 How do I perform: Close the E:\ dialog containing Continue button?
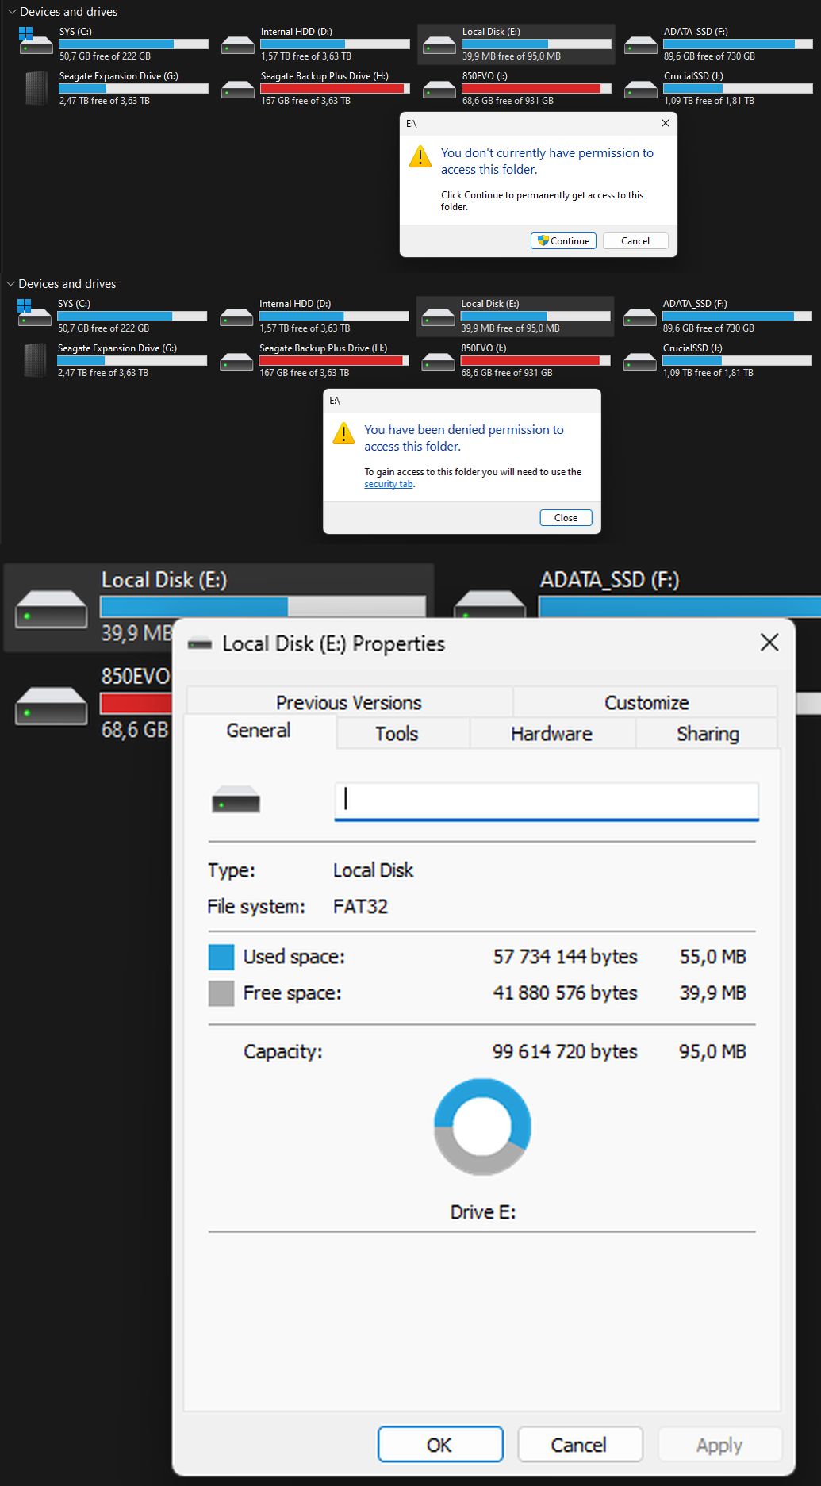coord(666,123)
